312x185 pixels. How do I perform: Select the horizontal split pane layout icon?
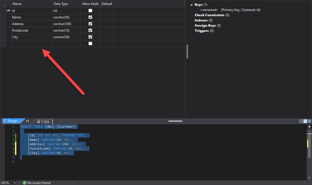[305, 121]
